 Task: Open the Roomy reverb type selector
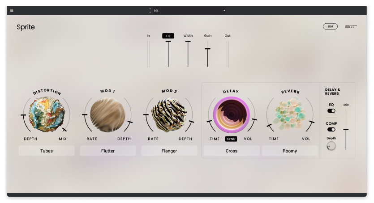(x=290, y=151)
